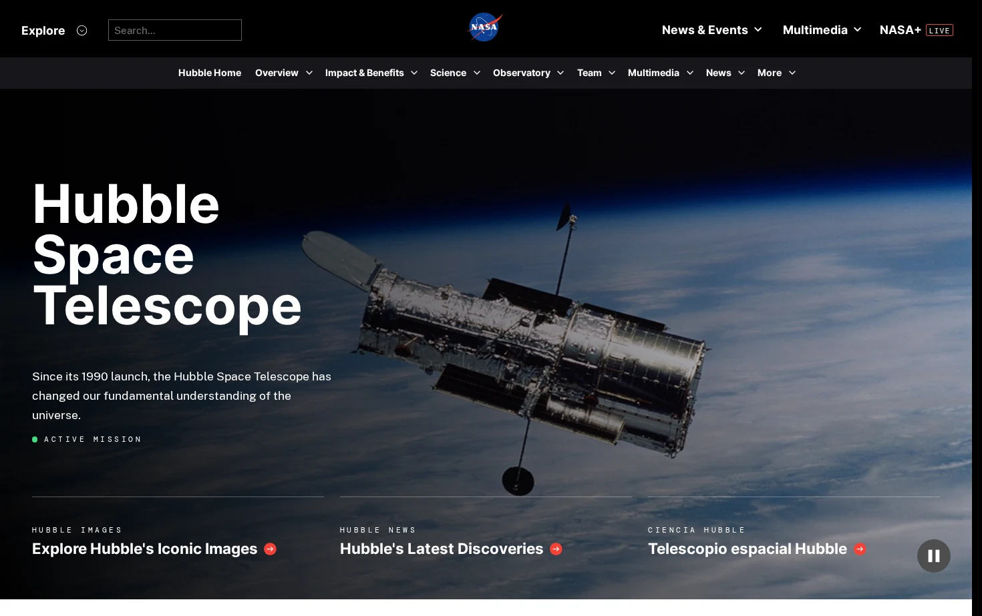Click the LIVE badge next to NASA+
This screenshot has height=616, width=982.
coord(939,30)
